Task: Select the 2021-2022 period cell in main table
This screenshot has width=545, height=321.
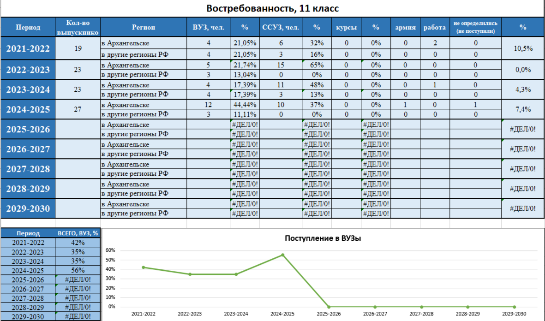Action: (x=28, y=48)
